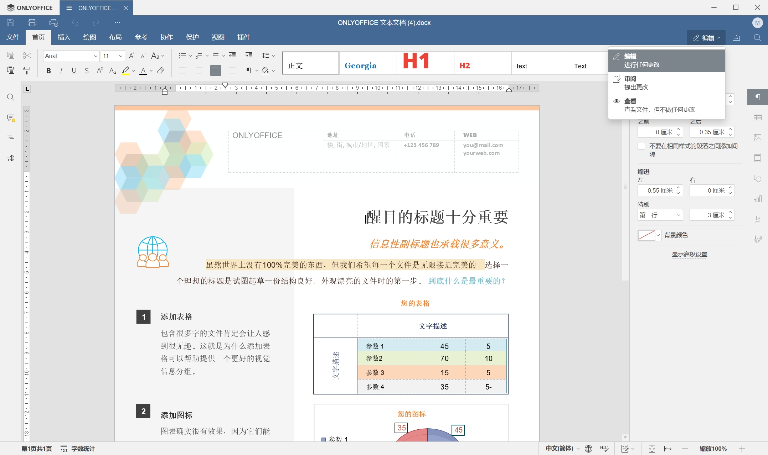Open the comments panel in left sidebar

[x=11, y=118]
